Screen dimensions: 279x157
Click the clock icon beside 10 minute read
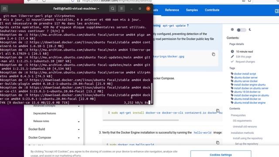tap(232, 51)
